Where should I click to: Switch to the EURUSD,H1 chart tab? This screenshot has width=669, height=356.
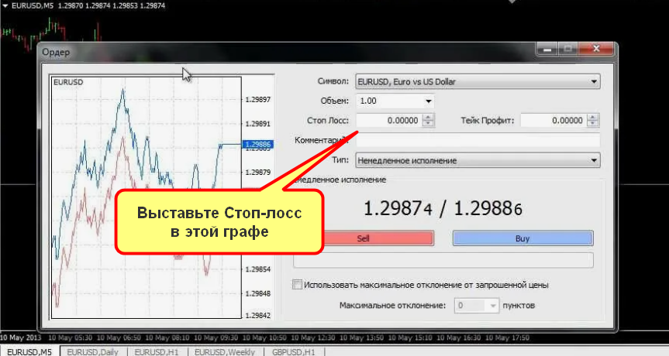(x=156, y=351)
